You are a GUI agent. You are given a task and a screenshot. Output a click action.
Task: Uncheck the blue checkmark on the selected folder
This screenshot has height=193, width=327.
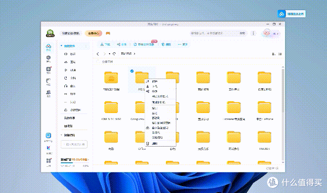132,71
